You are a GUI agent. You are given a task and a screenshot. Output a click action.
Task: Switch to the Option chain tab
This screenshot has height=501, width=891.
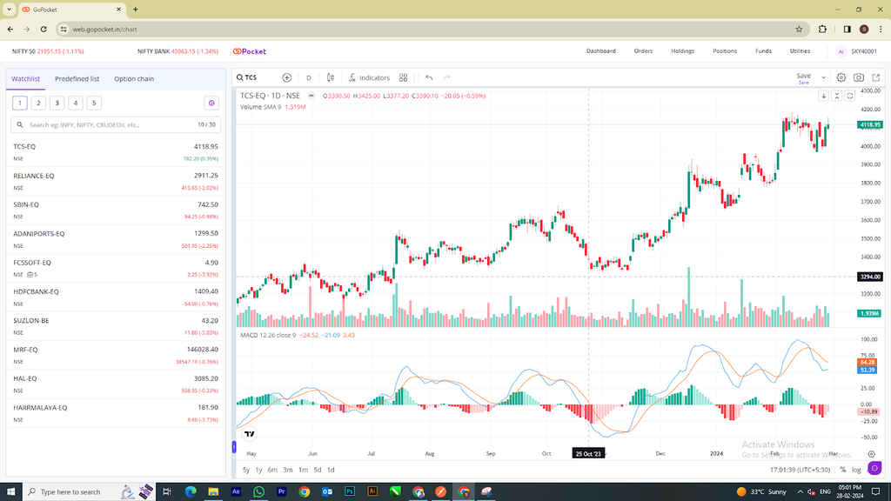pos(134,79)
